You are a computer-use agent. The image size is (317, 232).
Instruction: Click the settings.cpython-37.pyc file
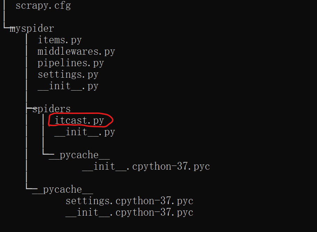coord(129,201)
